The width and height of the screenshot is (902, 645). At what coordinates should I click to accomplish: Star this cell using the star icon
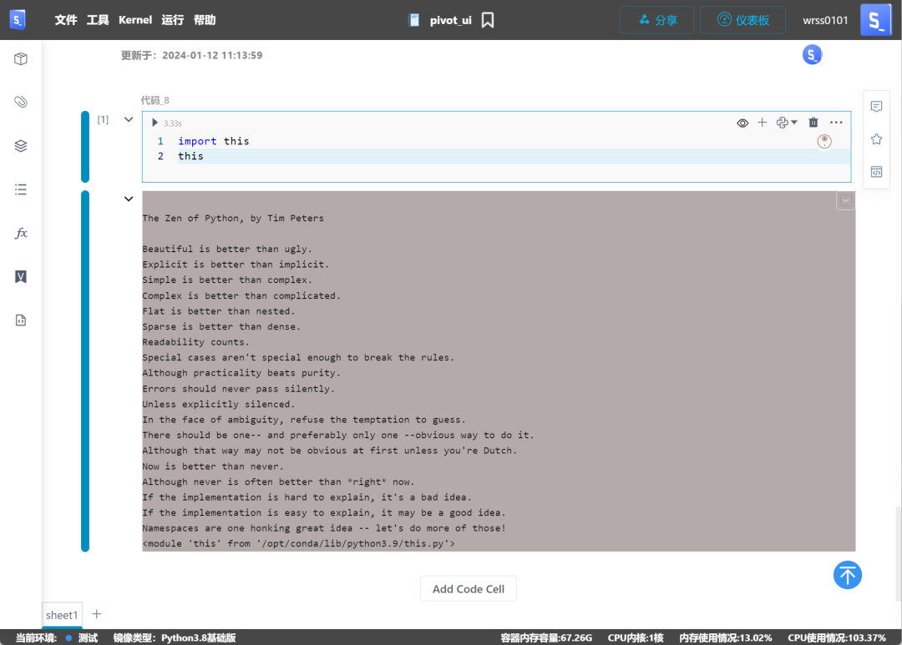pyautogui.click(x=876, y=139)
